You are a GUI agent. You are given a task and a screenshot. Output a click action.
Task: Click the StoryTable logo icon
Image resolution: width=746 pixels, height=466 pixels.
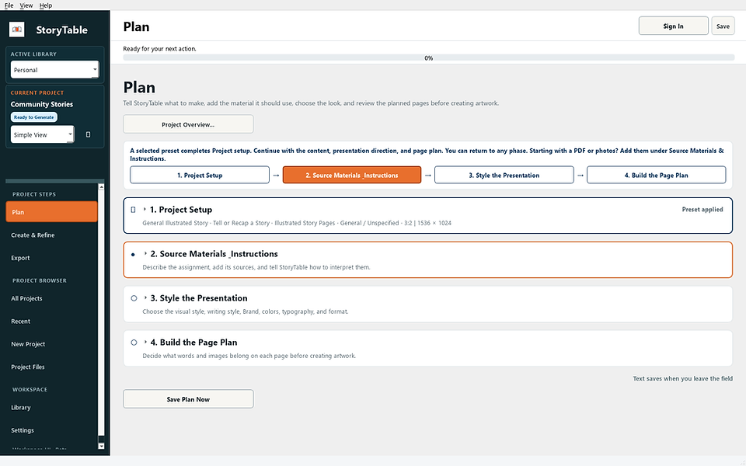[16, 30]
